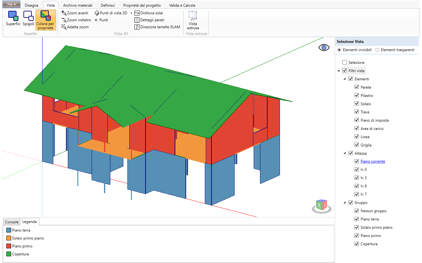Viewport: 422px width, 263px height.
Task: Toggle Direzione lamelle XLAM
Action: [x=157, y=27]
